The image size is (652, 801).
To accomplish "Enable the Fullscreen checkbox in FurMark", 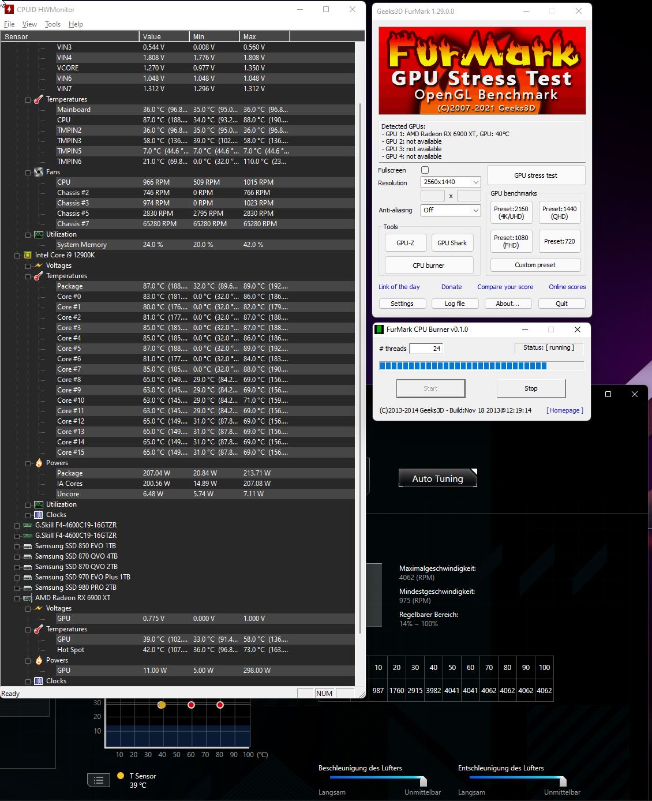I will click(x=425, y=170).
